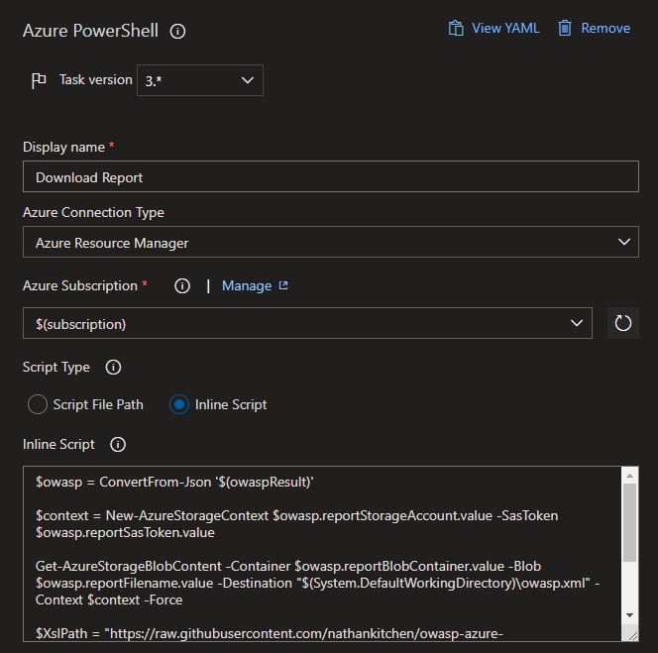The width and height of the screenshot is (658, 653).
Task: Click the 'Azure Connection Type' label
Action: coord(93,212)
